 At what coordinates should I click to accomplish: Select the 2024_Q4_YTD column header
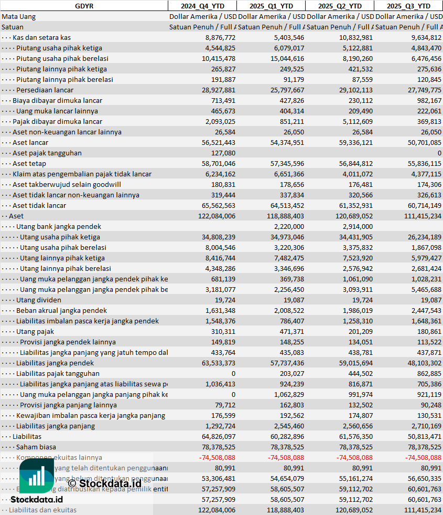point(202,6)
